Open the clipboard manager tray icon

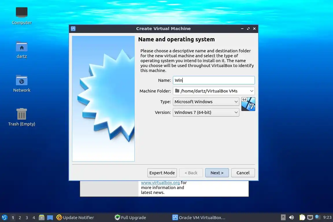[302, 217]
